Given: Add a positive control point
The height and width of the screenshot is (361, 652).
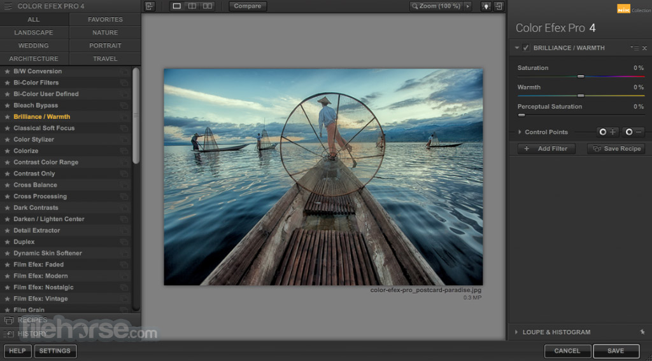Looking at the screenshot, I should pyautogui.click(x=607, y=132).
